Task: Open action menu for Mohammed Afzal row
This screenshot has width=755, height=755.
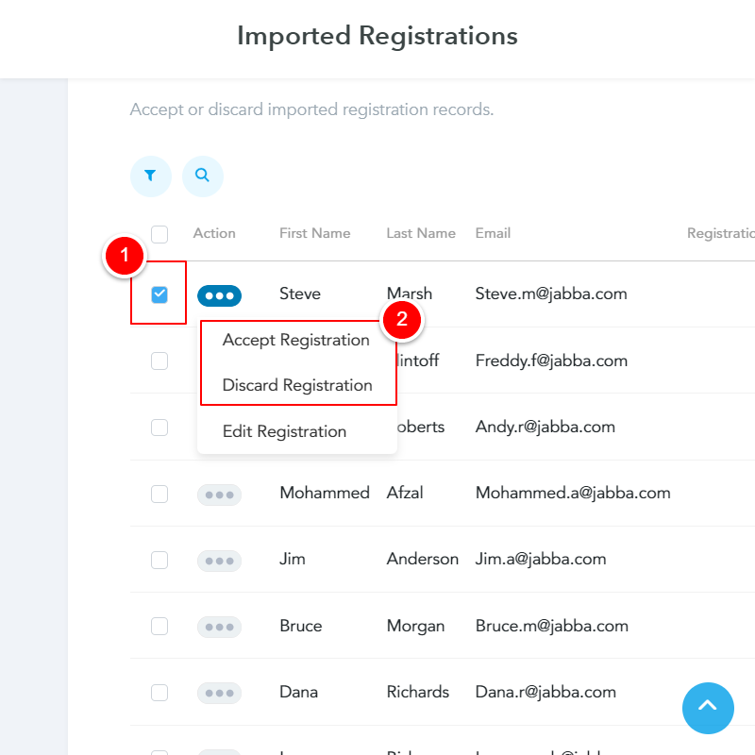Action: [219, 494]
